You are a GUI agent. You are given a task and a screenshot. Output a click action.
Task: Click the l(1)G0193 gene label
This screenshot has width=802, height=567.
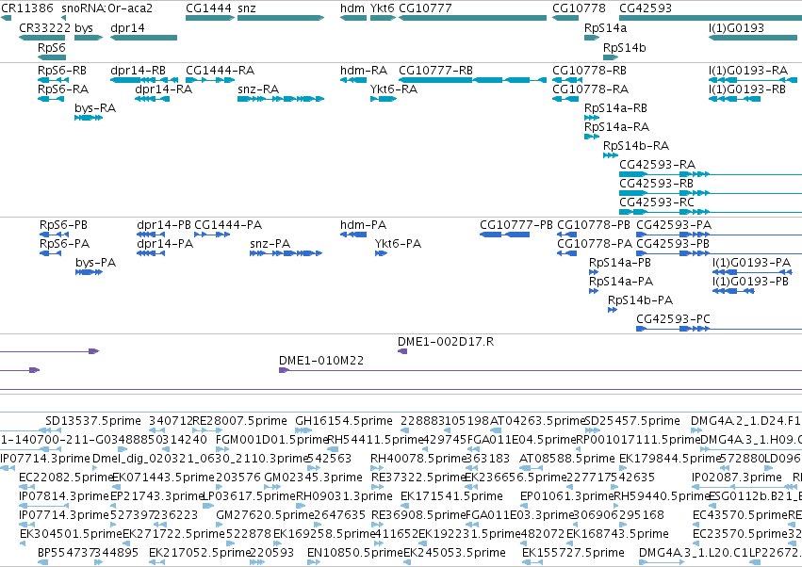click(736, 27)
